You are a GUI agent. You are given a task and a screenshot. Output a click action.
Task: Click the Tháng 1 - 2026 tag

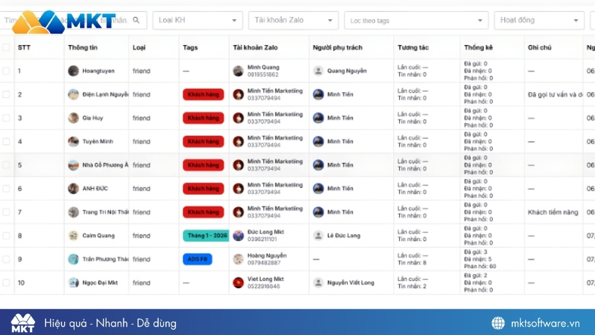[x=206, y=236]
